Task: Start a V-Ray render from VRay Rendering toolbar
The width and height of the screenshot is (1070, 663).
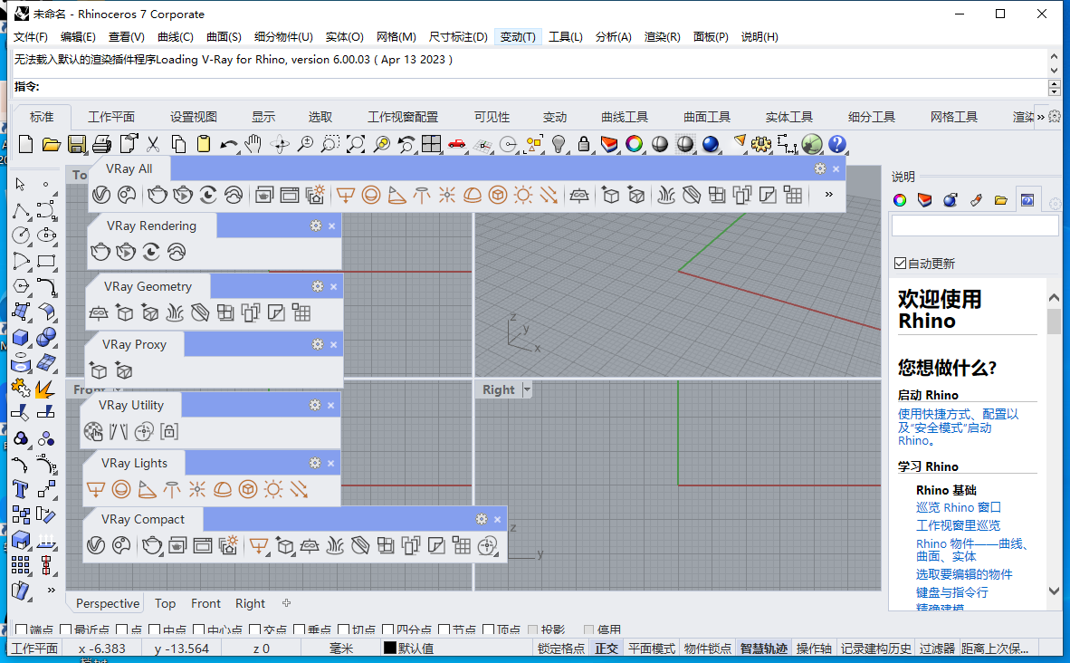Action: 101,254
